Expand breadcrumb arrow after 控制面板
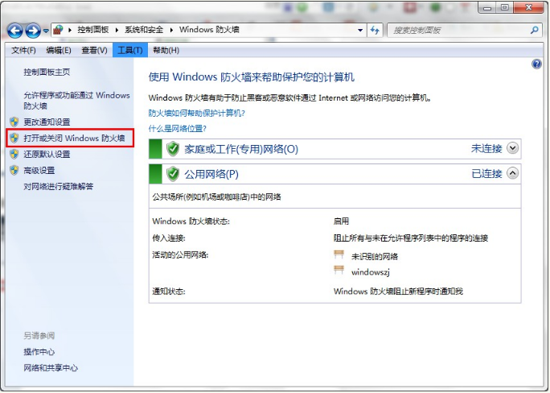This screenshot has height=393, width=550. pos(117,31)
